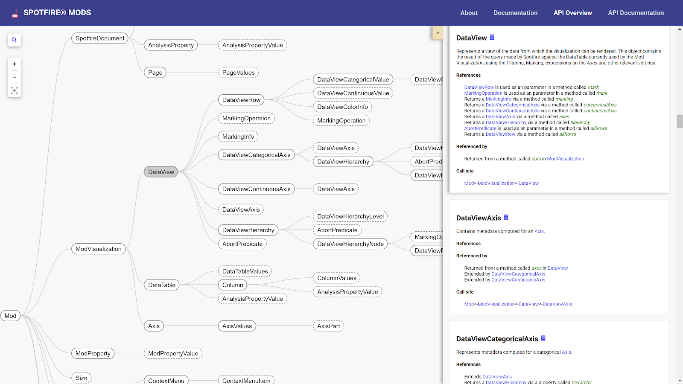
Task: Select the Column node
Action: pos(233,285)
